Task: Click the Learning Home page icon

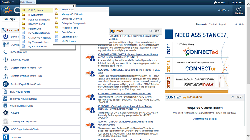Action: coord(57,37)
